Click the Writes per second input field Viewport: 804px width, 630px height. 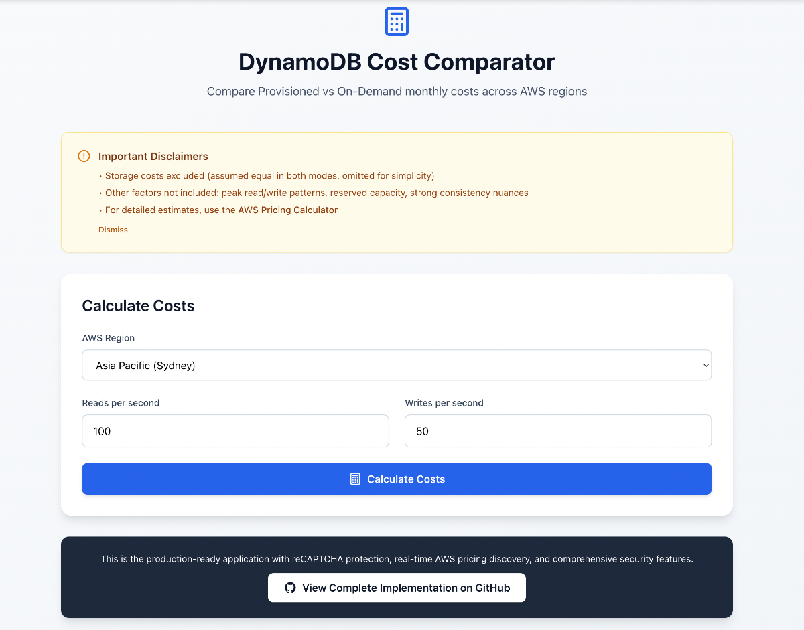pyautogui.click(x=557, y=430)
